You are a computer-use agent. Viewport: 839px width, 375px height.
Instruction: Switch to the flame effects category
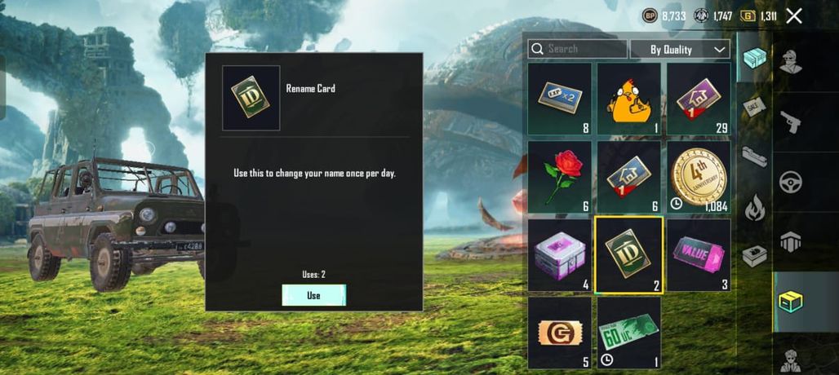[754, 207]
